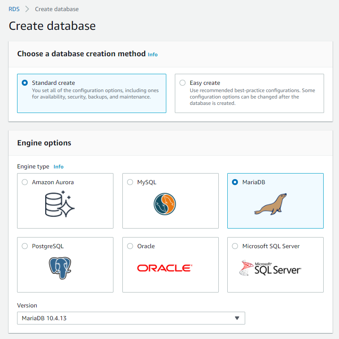Click the Oracle red logo
The image size is (339, 339).
tap(165, 268)
